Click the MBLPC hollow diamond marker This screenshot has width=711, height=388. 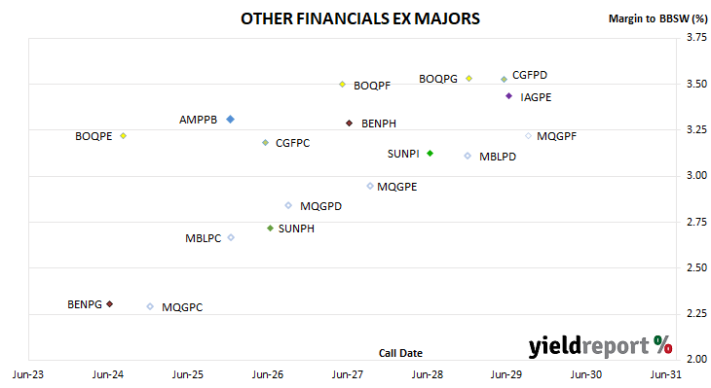point(231,237)
